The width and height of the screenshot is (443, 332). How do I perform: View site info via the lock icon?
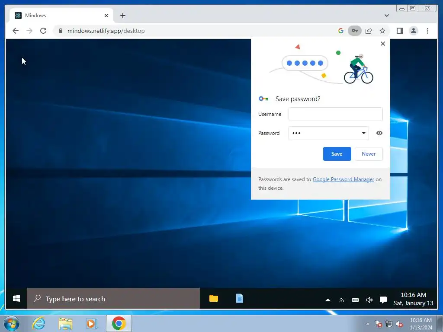click(60, 31)
